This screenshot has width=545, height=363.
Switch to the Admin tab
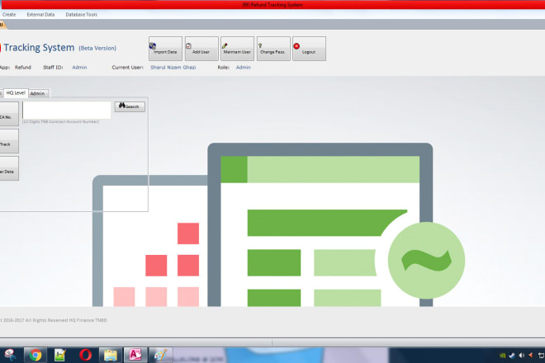point(38,93)
